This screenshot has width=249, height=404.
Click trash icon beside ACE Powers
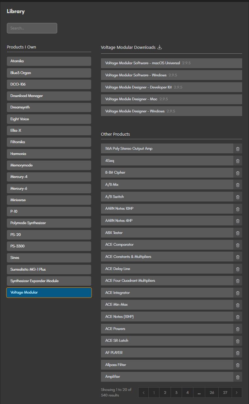click(x=238, y=329)
